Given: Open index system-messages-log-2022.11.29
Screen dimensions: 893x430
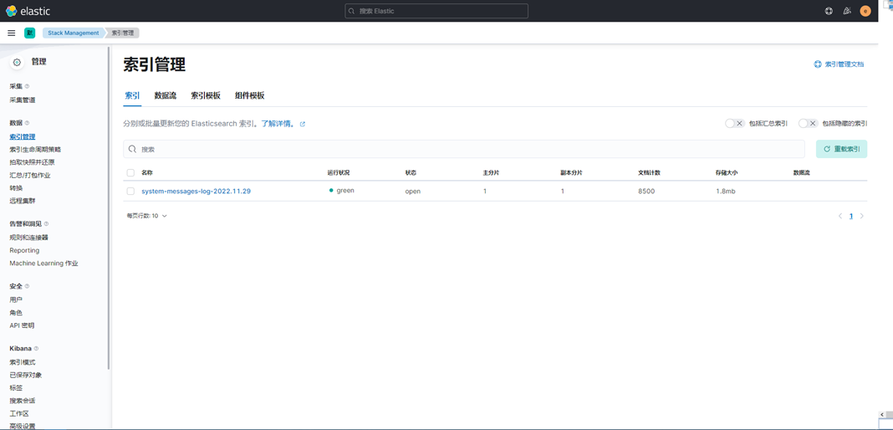Looking at the screenshot, I should pos(196,192).
